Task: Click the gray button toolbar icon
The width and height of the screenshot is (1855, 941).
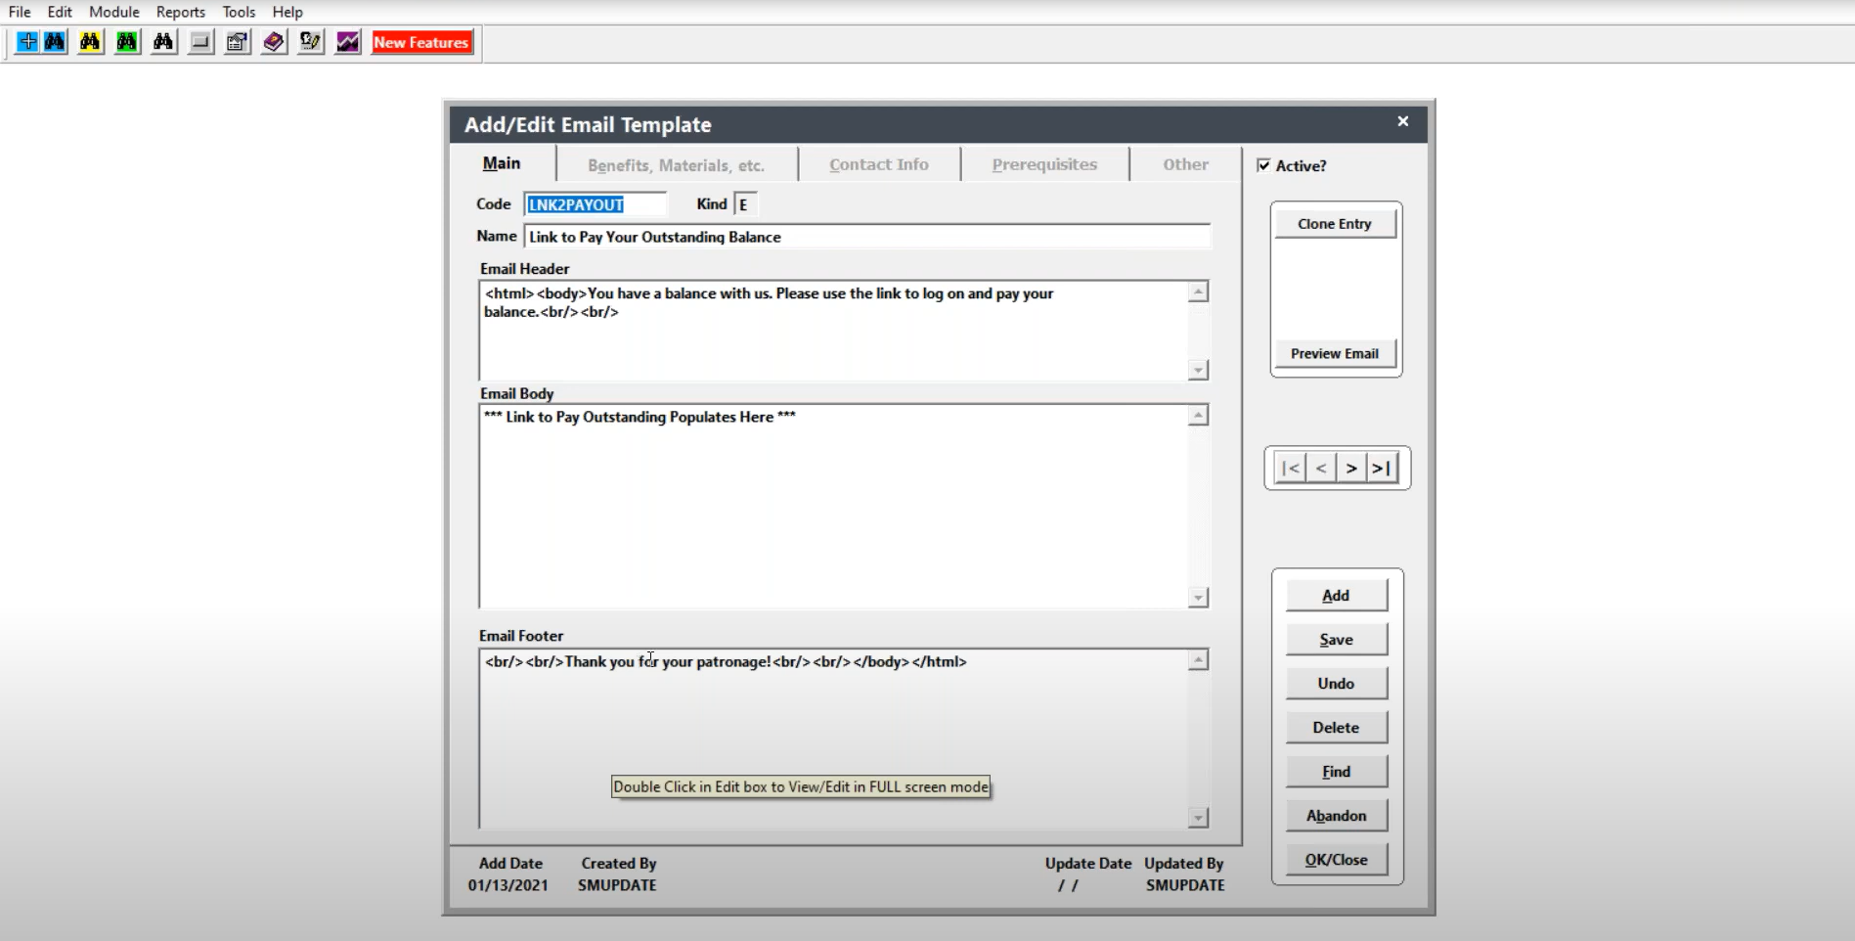Action: (199, 42)
